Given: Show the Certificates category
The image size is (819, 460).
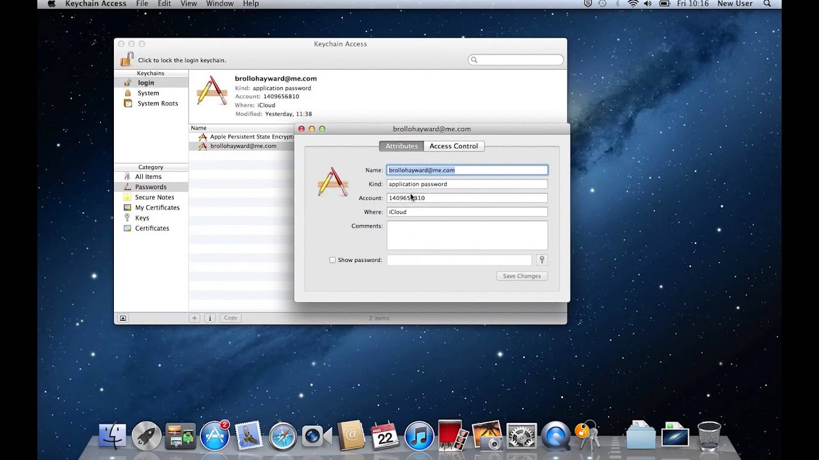Looking at the screenshot, I should pos(151,227).
